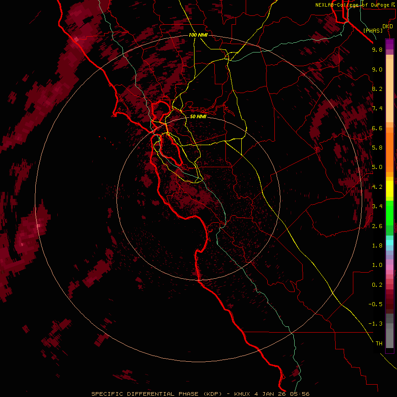The height and width of the screenshot is (397, 397).
Task: Pick the pink color bar segment
Action: click(x=390, y=267)
